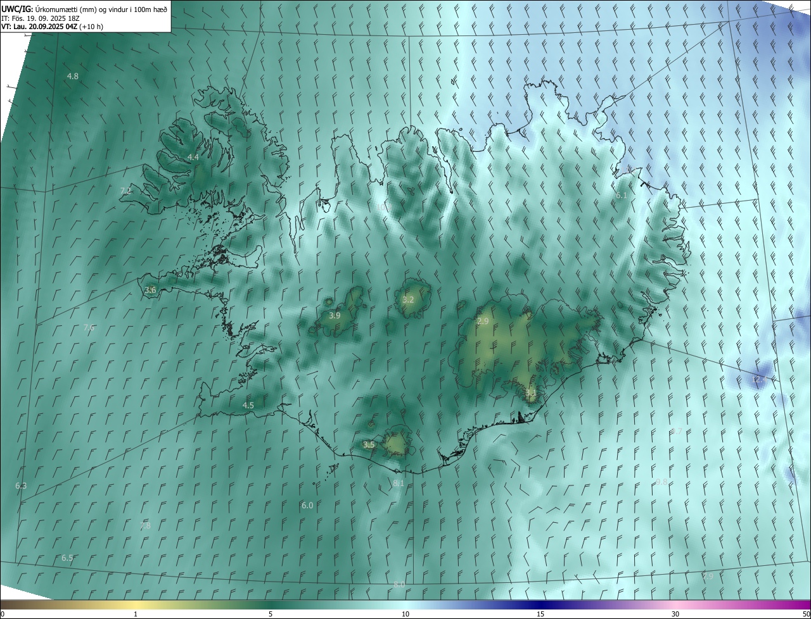Click the 15 tick on the color scale

540,614
